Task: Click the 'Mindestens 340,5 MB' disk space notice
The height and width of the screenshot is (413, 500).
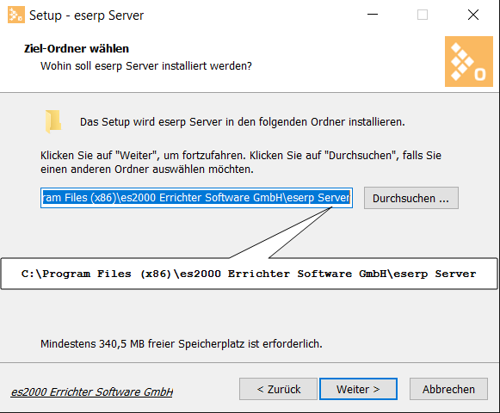Action: click(182, 344)
